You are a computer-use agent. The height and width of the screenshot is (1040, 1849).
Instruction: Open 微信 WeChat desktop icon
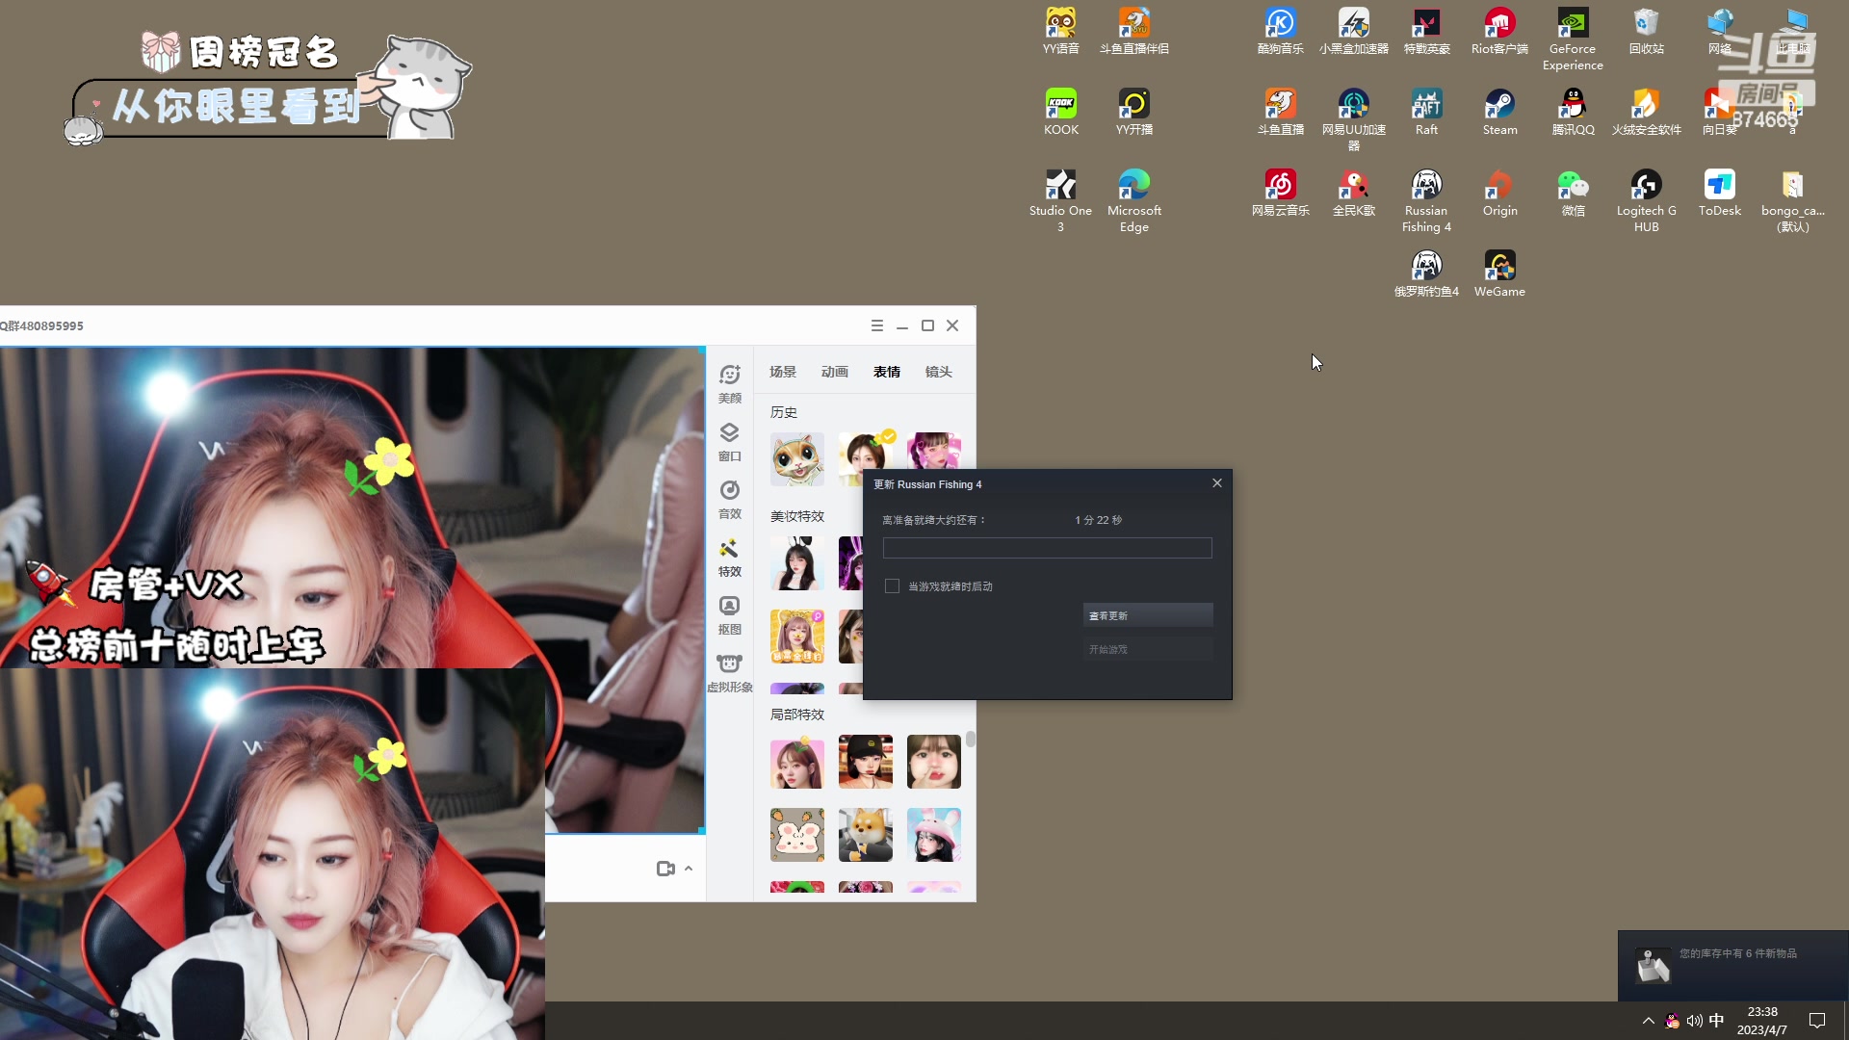(1573, 193)
